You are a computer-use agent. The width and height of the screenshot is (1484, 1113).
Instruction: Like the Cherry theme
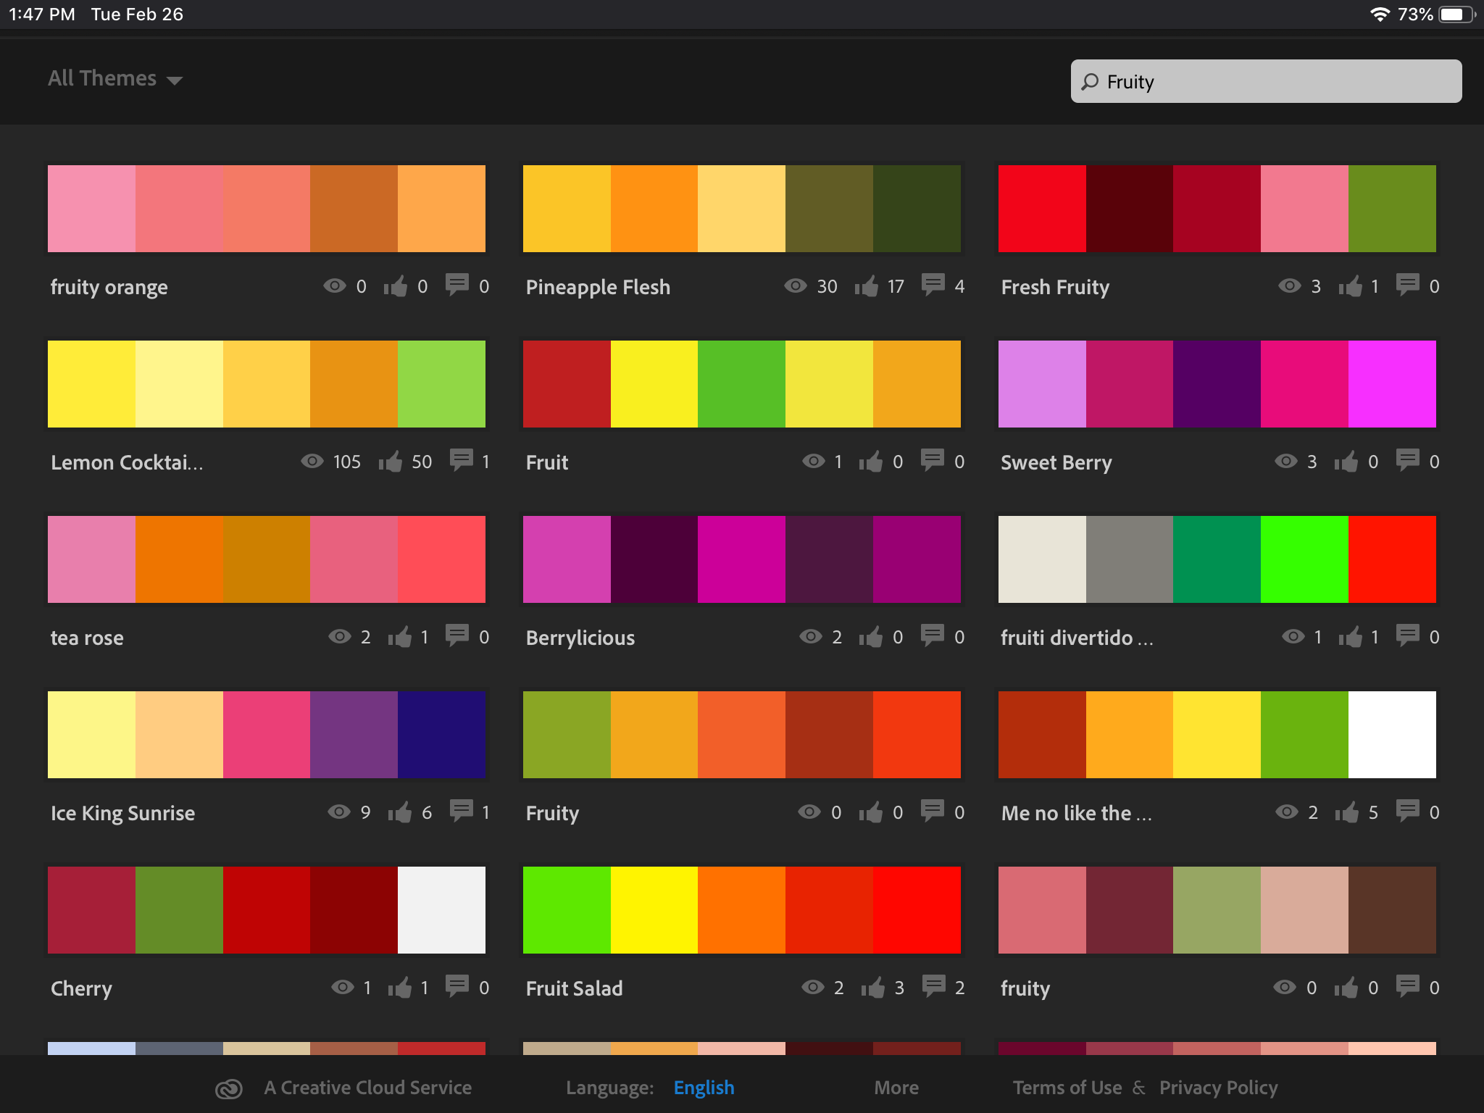(399, 987)
